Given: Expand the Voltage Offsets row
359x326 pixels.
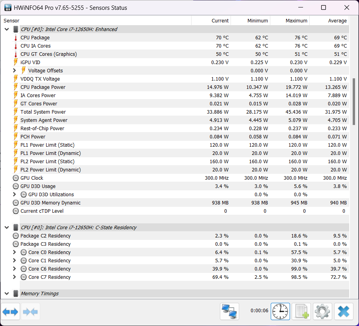Looking at the screenshot, I should pos(15,71).
